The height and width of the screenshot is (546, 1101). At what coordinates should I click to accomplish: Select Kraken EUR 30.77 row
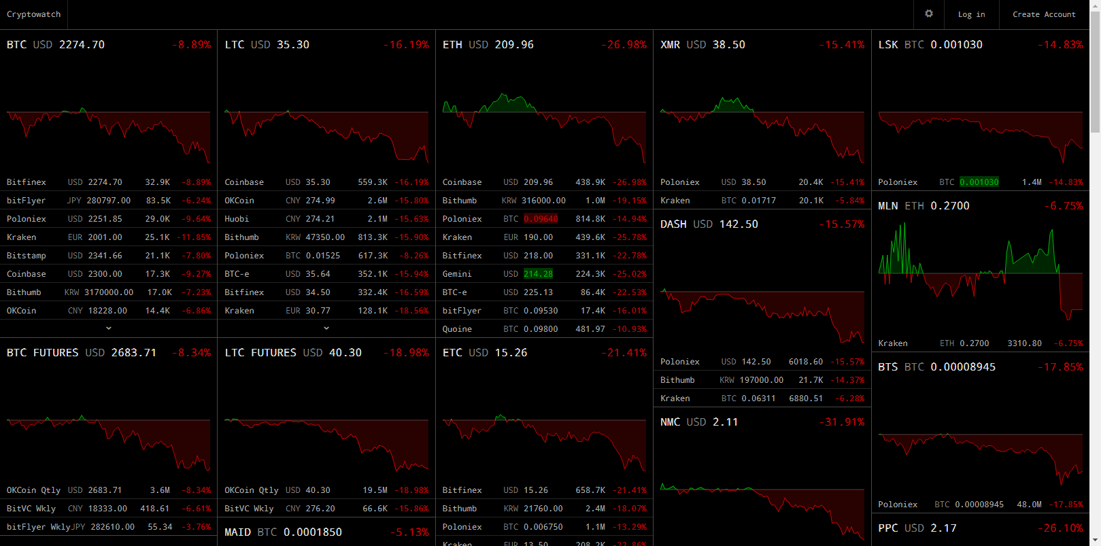click(326, 311)
